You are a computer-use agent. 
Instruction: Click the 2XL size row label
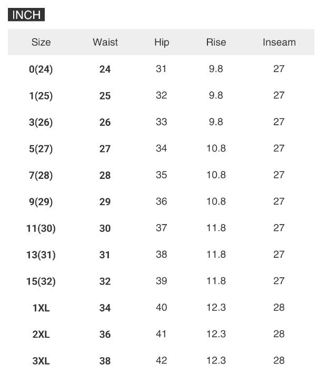click(x=41, y=334)
